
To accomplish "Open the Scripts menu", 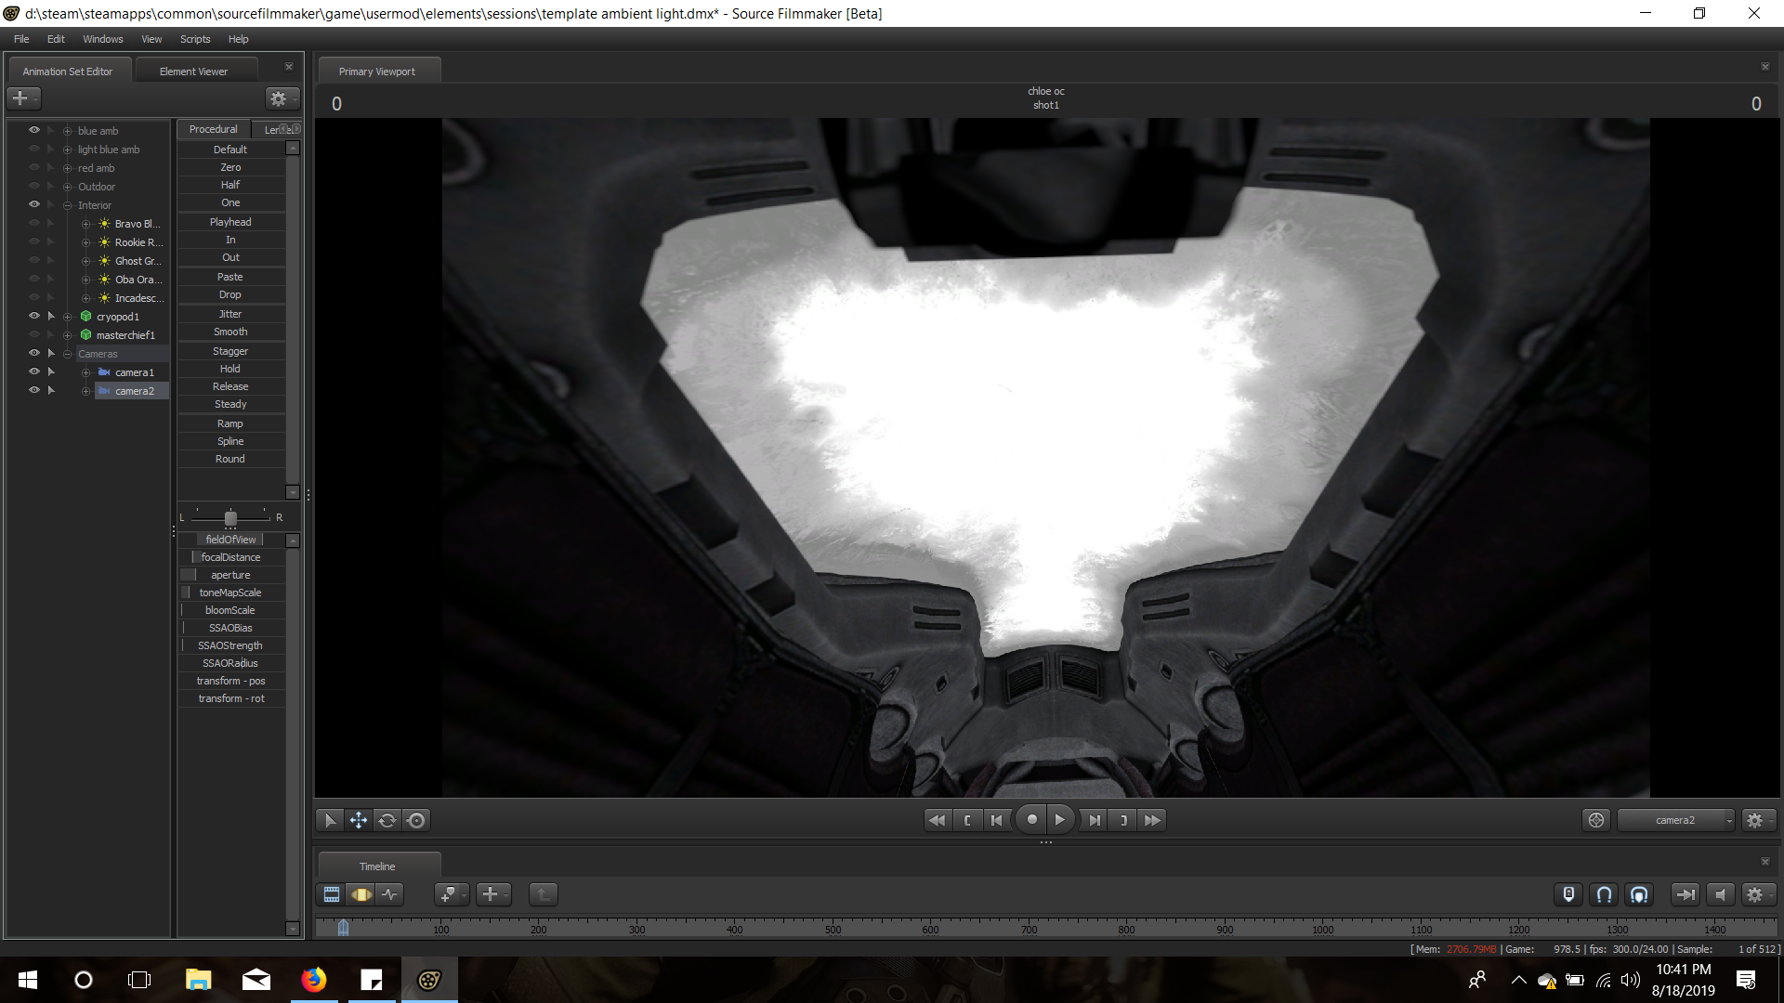I will click(195, 39).
